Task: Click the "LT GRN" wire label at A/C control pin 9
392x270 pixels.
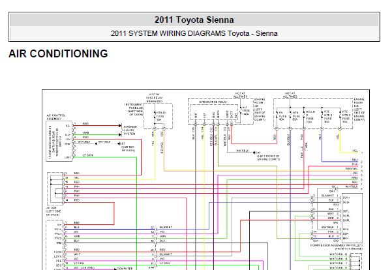Action: coord(88,155)
